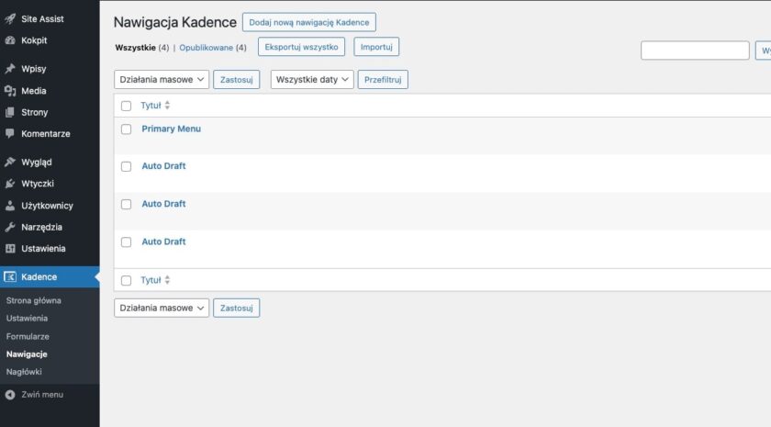Viewport: 771px width, 427px height.
Task: Expand the Wszystkie daty date filter
Action: tap(312, 80)
